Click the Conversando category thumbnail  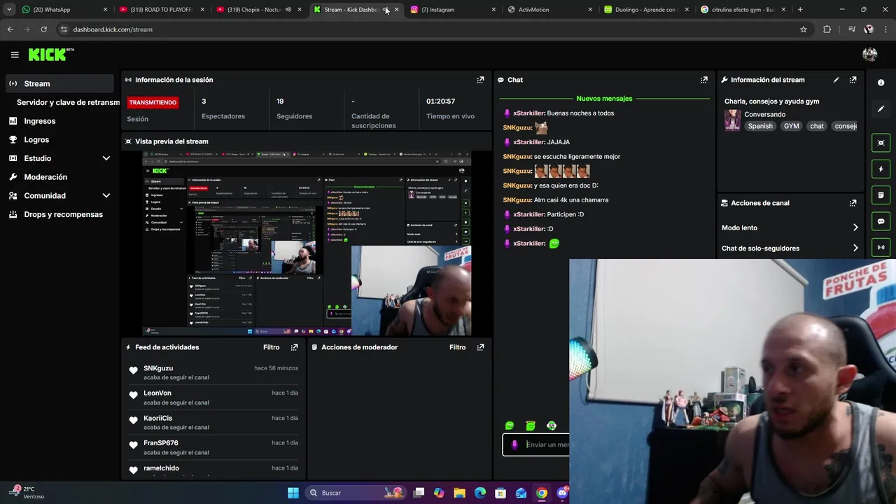click(x=732, y=120)
